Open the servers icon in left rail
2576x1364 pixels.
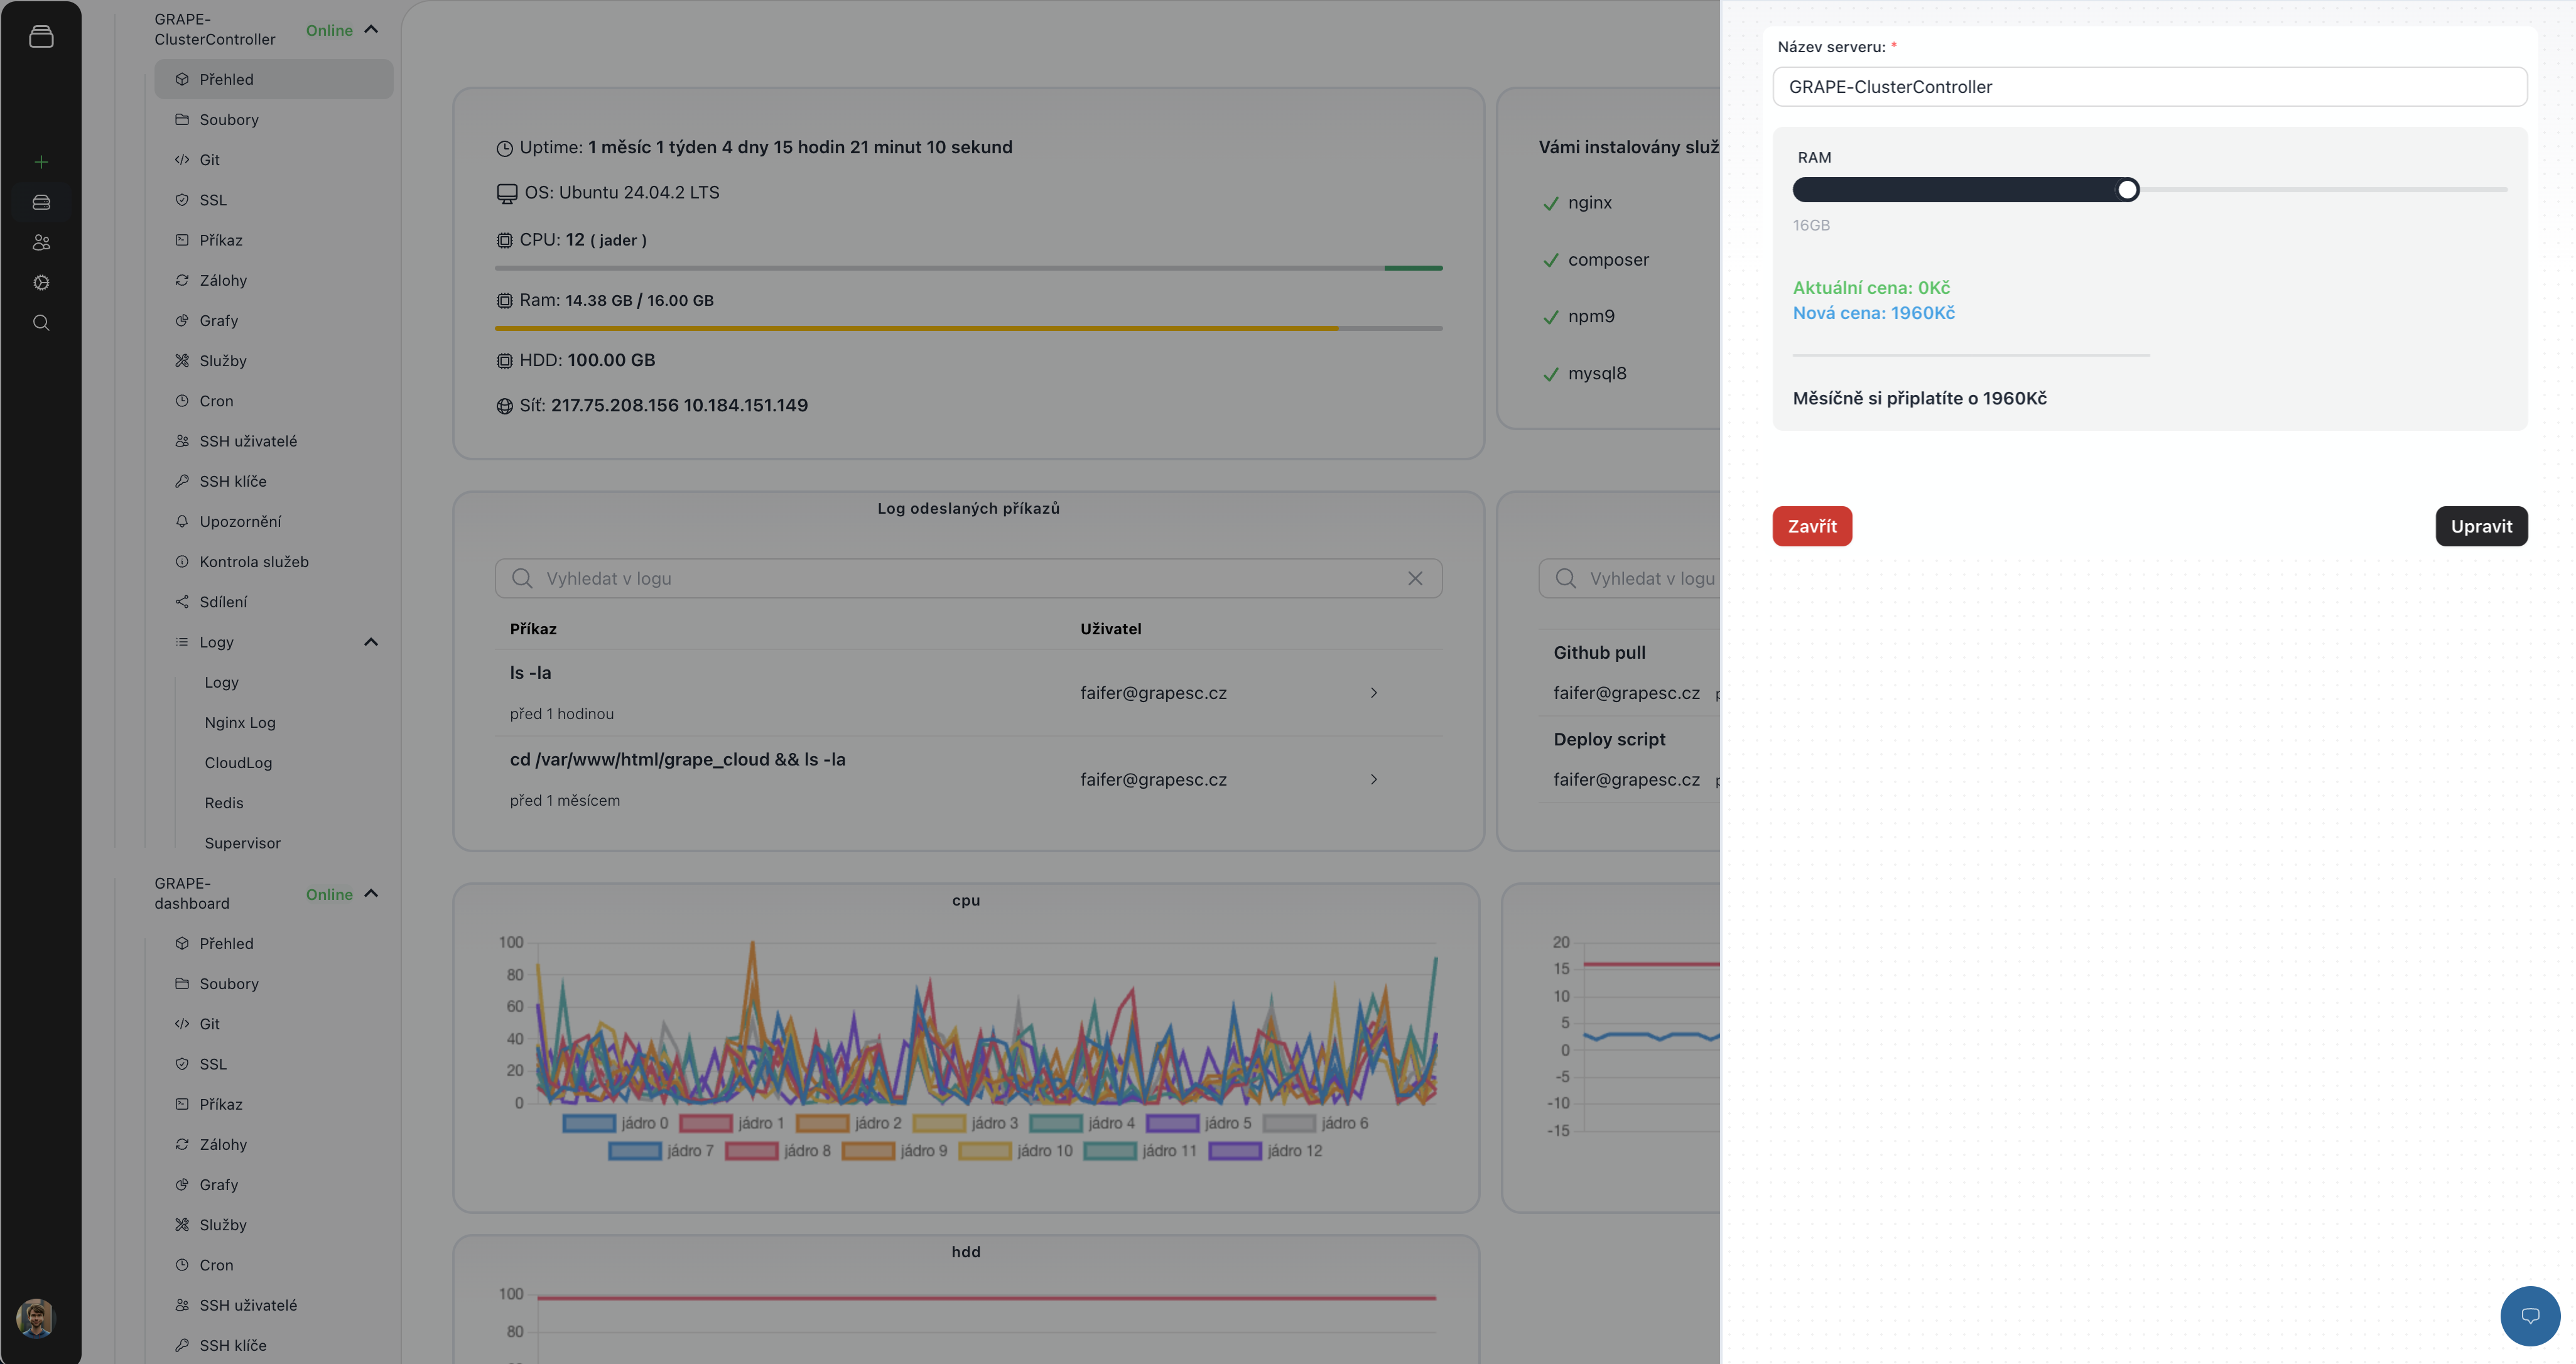[x=41, y=202]
